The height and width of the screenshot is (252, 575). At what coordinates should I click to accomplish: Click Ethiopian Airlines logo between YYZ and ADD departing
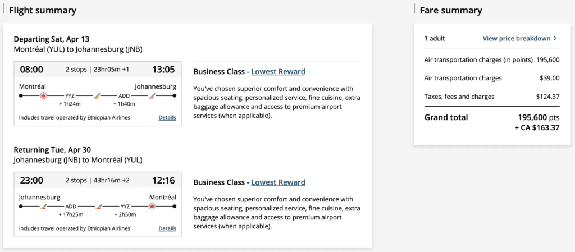pyautogui.click(x=97, y=96)
